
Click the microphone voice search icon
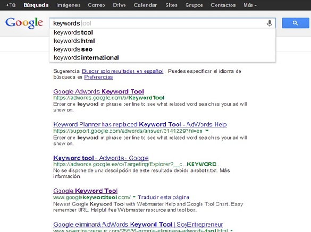[x=270, y=23]
